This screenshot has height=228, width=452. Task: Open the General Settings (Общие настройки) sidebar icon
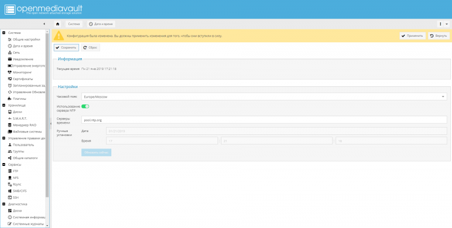[x=10, y=40]
